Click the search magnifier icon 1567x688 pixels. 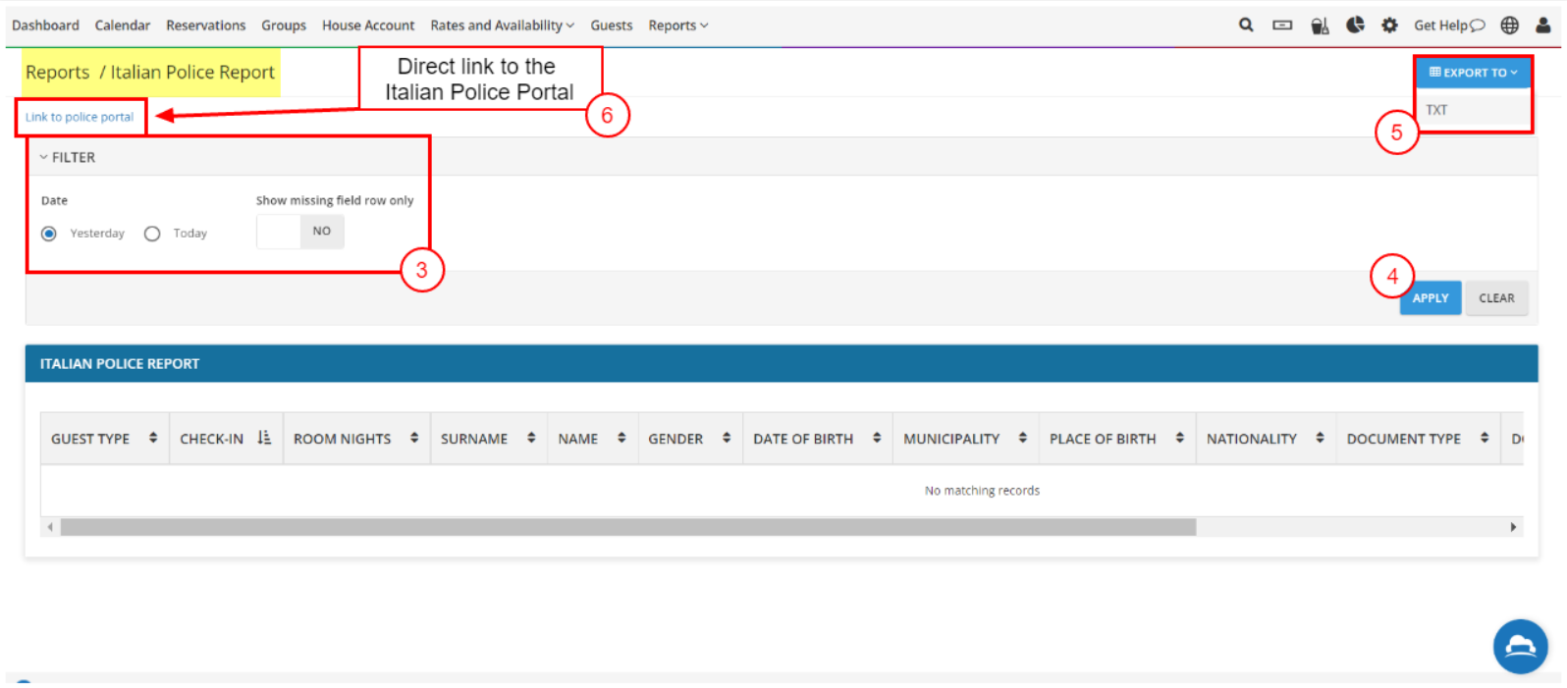pyautogui.click(x=1245, y=26)
